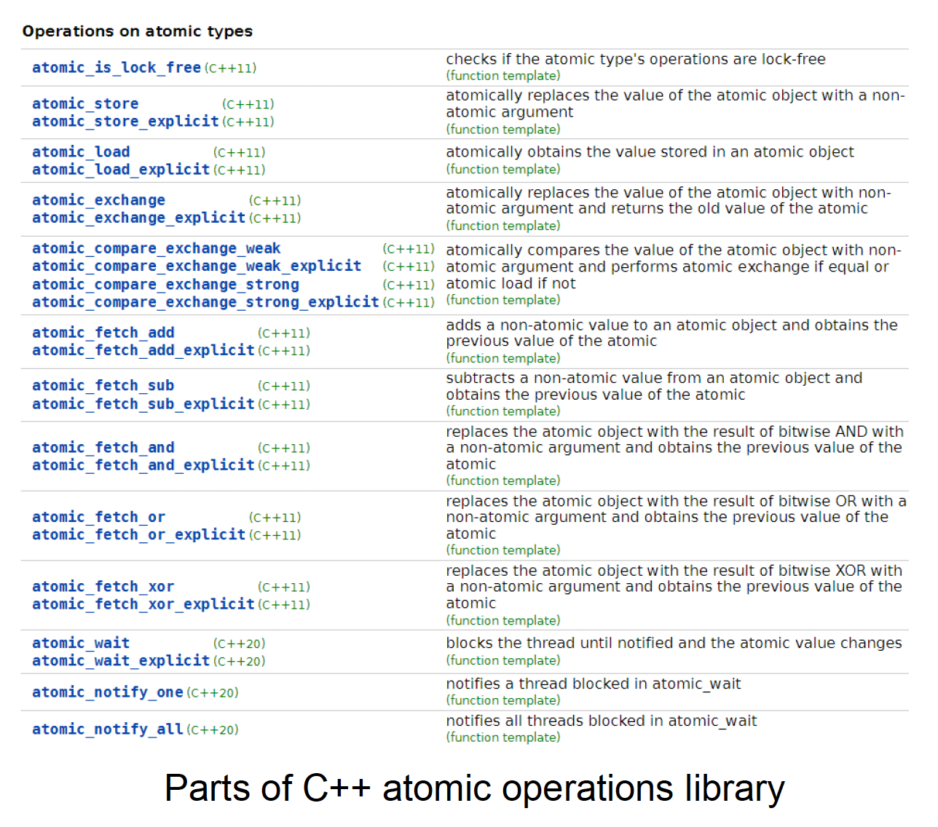Select the atomic_fetch_and link
Screen dimensions: 938x827
[x=103, y=448]
